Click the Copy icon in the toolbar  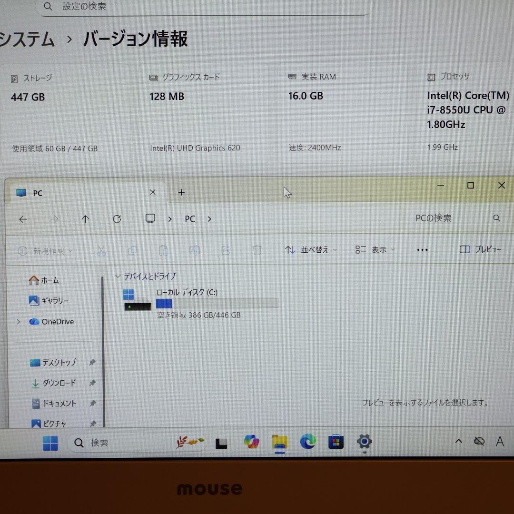pos(132,250)
